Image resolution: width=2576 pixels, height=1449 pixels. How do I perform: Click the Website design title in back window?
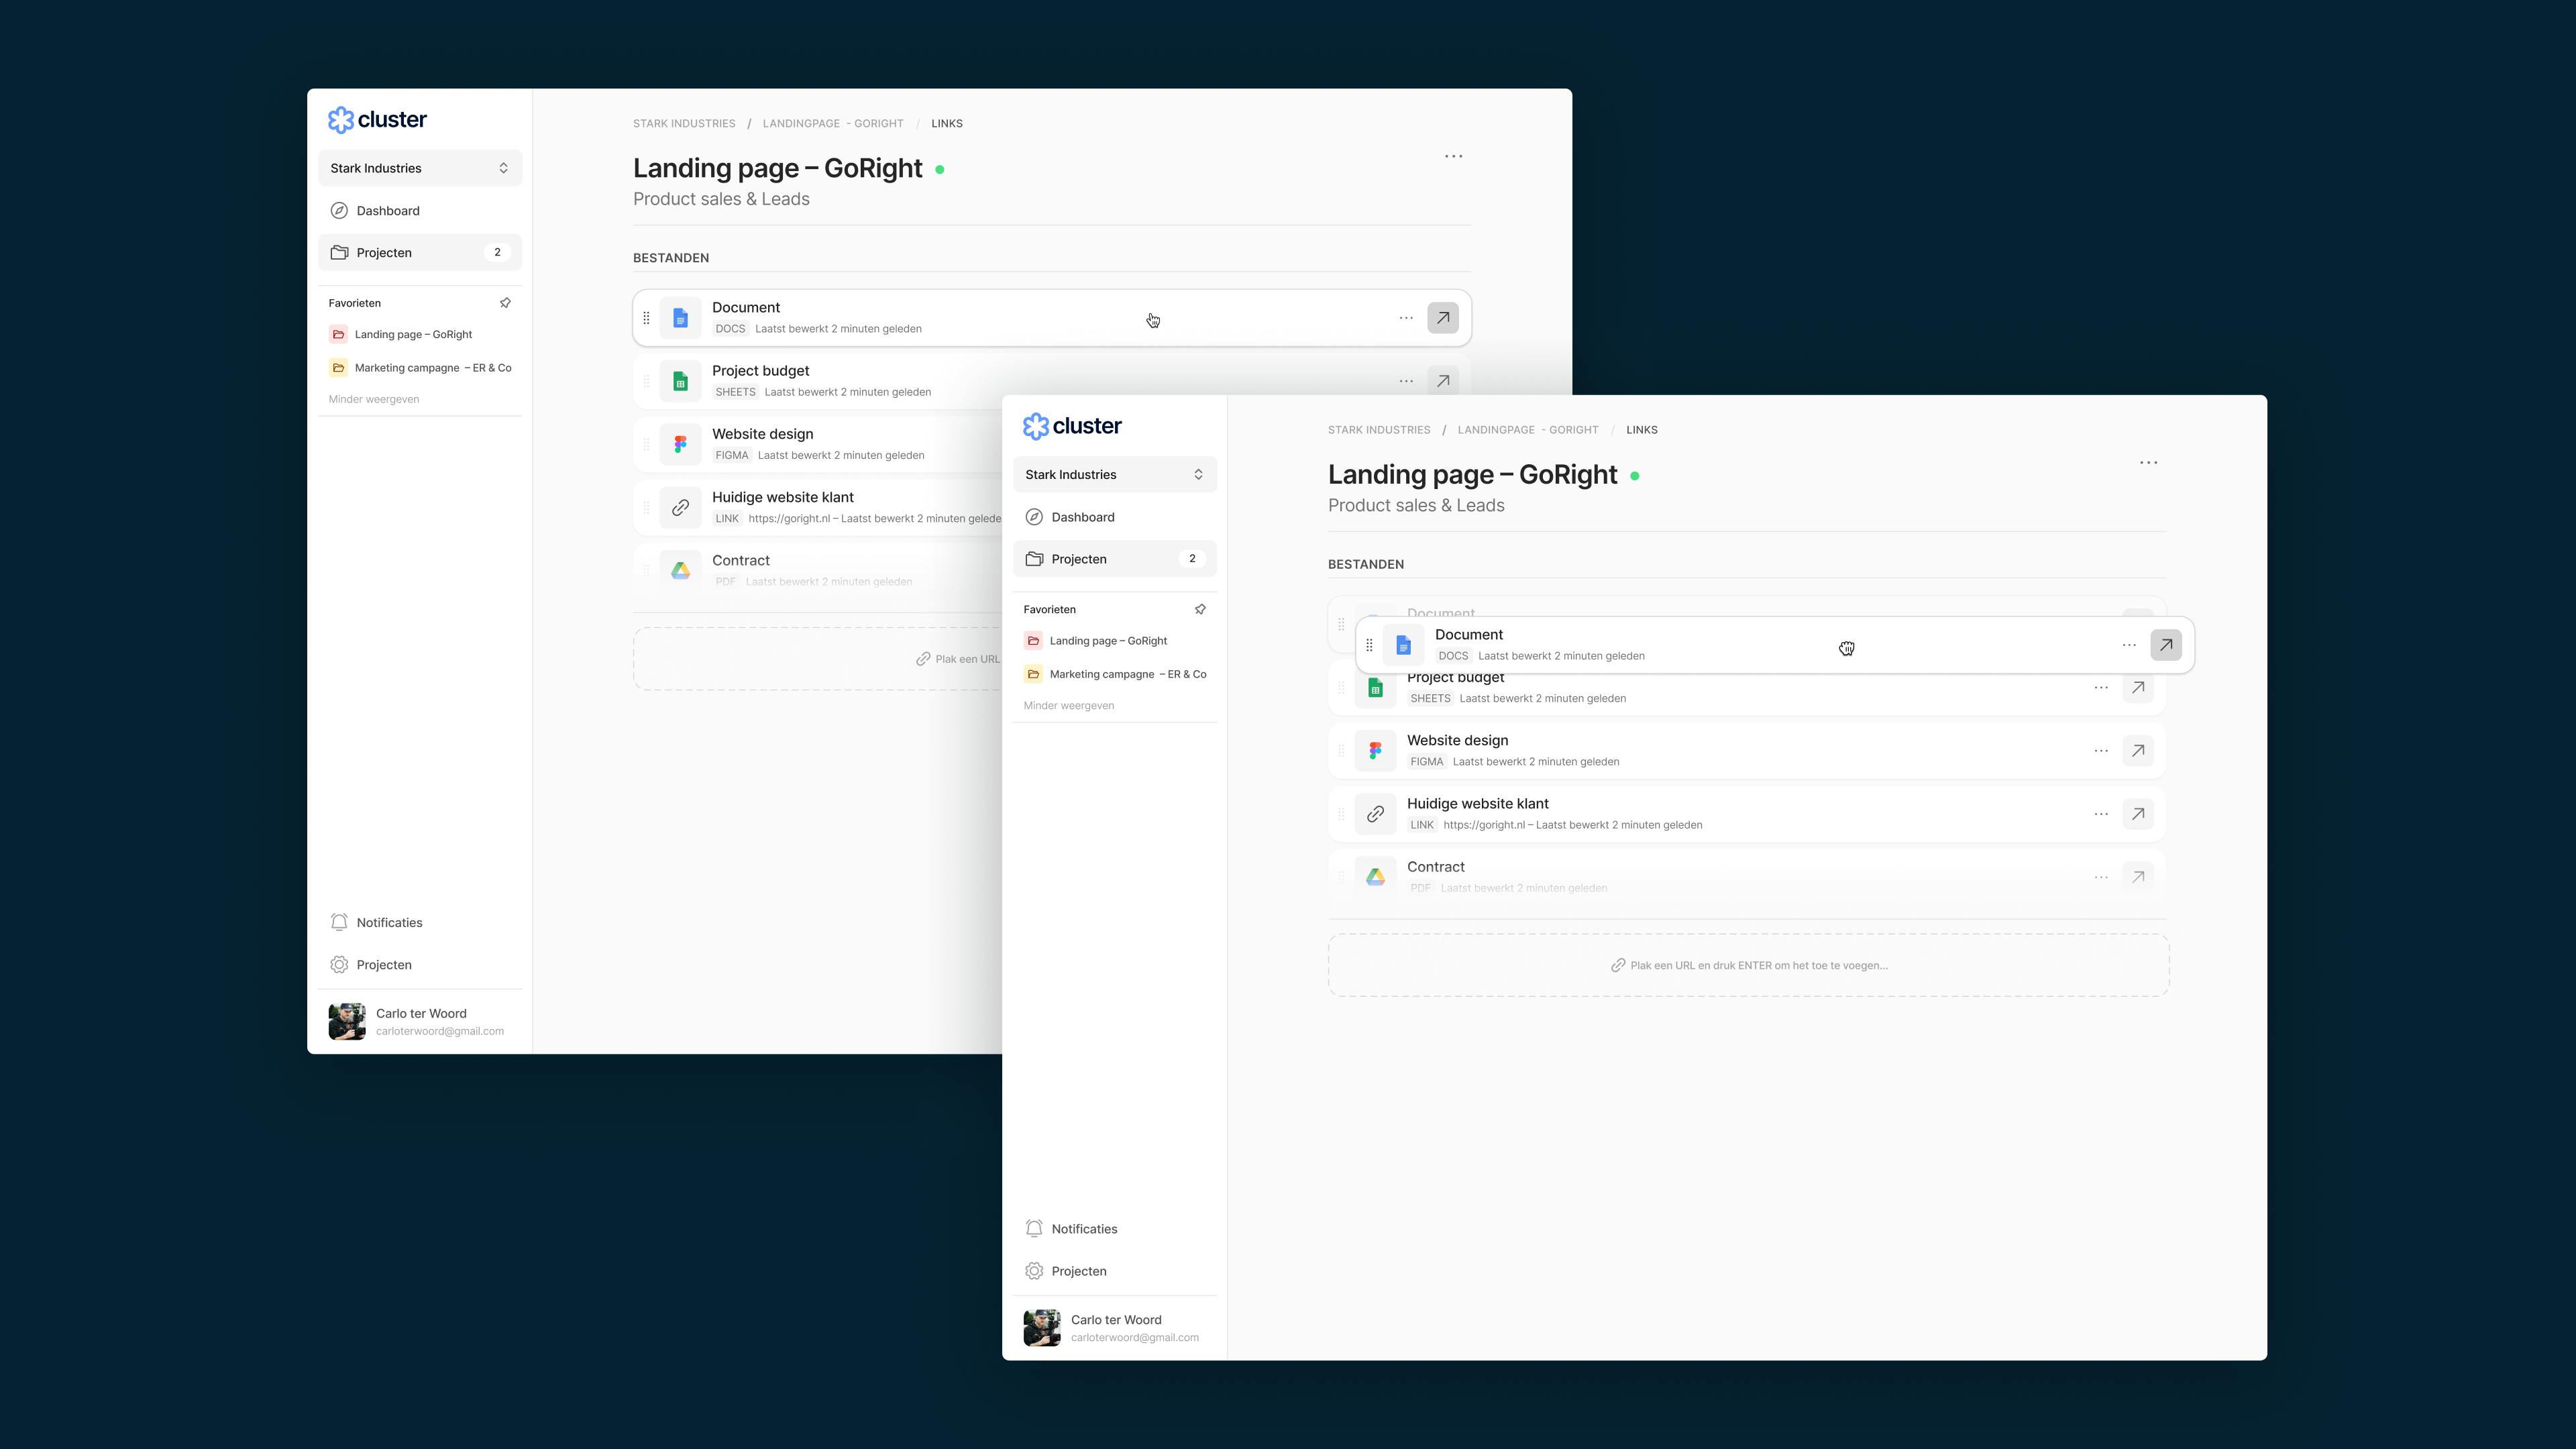(763, 434)
